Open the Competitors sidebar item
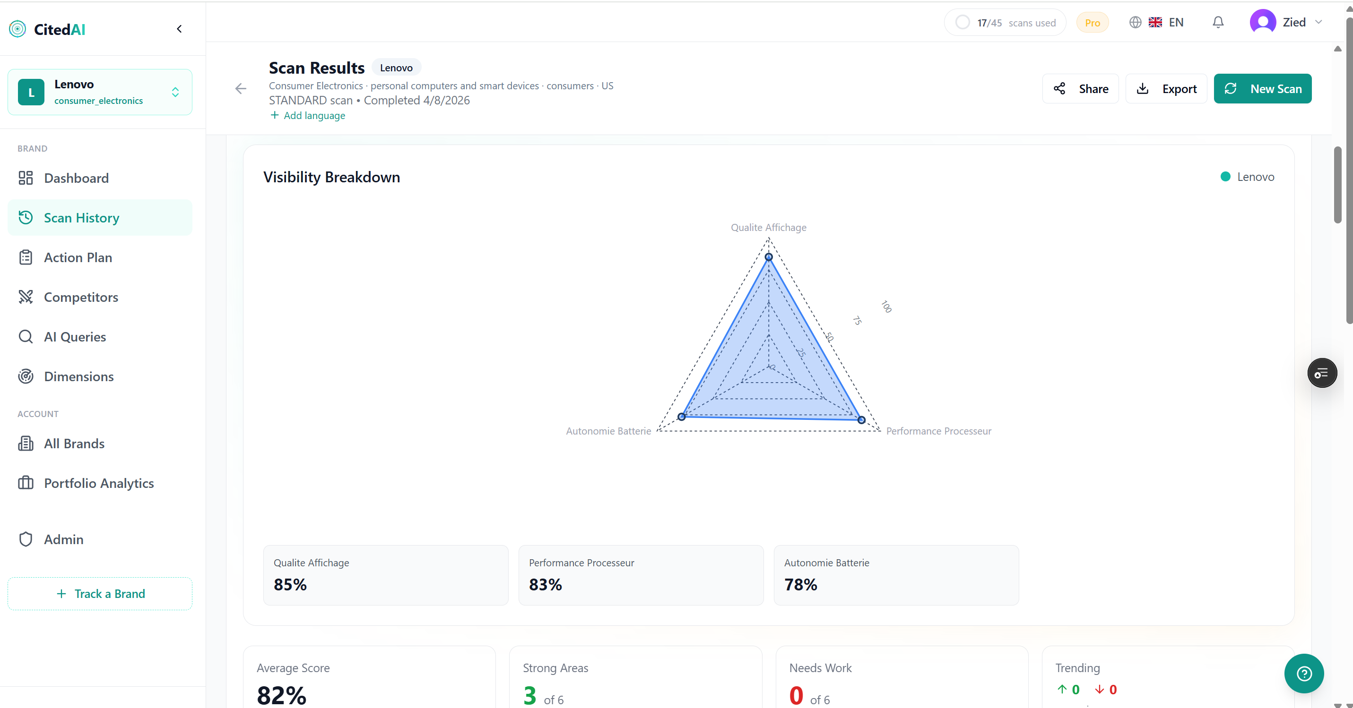This screenshot has height=708, width=1353. tap(81, 297)
